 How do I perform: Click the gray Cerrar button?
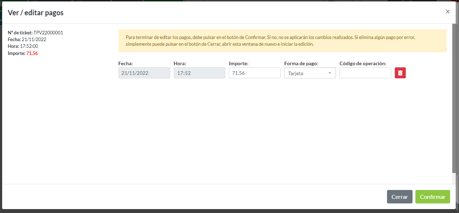point(399,197)
